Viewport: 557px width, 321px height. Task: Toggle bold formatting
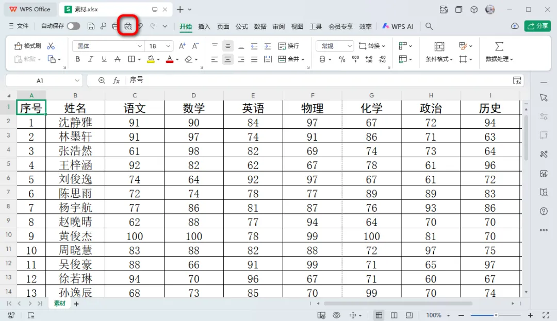click(77, 59)
